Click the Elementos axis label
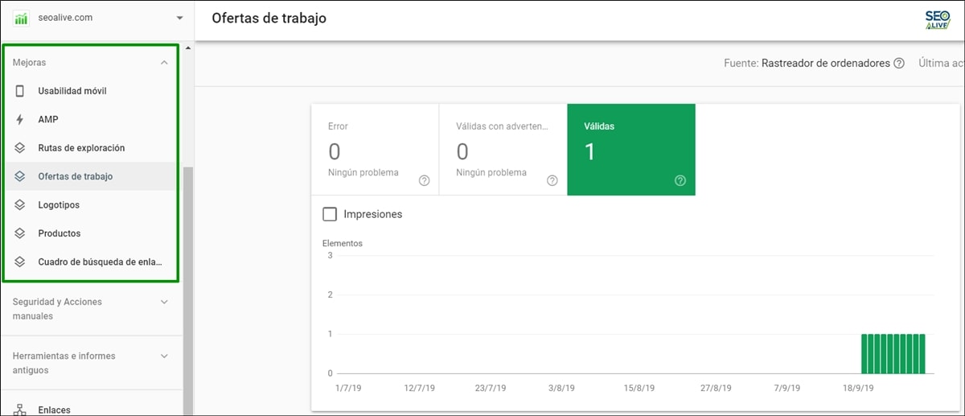Screen dimensions: 965x416 [x=343, y=243]
